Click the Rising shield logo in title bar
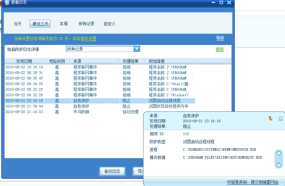This screenshot has width=285, height=186. pyautogui.click(x=7, y=2)
